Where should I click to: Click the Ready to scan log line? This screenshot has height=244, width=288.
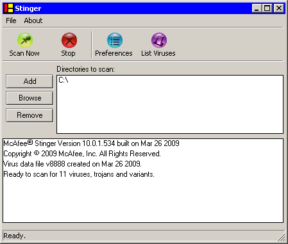coord(79,174)
